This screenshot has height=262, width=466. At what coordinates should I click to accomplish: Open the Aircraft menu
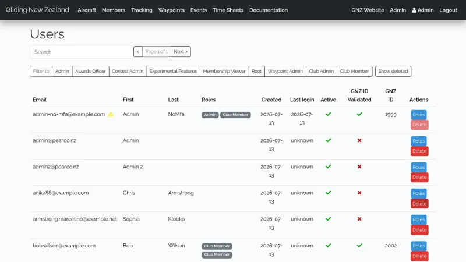click(x=87, y=10)
